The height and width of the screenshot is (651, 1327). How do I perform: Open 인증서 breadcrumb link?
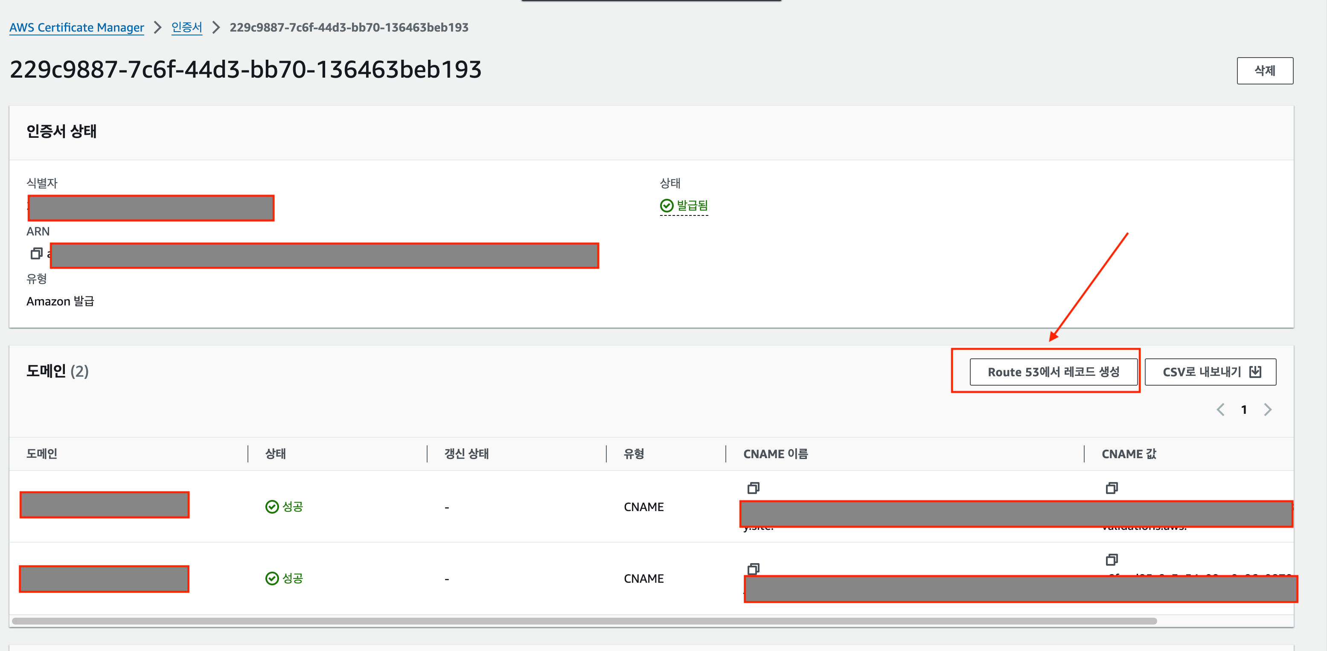tap(186, 27)
